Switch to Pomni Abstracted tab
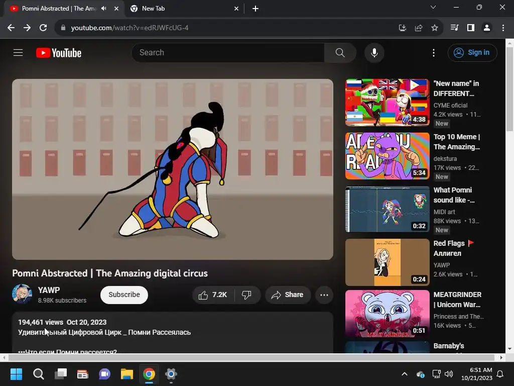Screen dimensions: 514x386 point(59,9)
